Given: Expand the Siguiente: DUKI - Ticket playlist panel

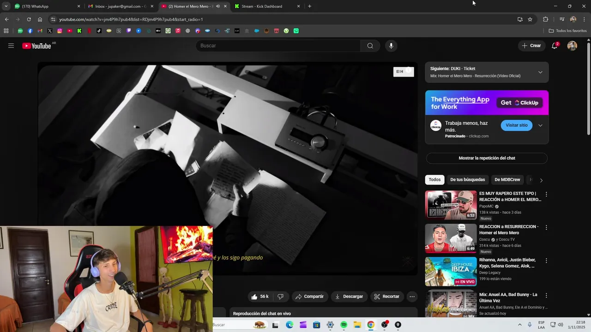Looking at the screenshot, I should (x=540, y=72).
